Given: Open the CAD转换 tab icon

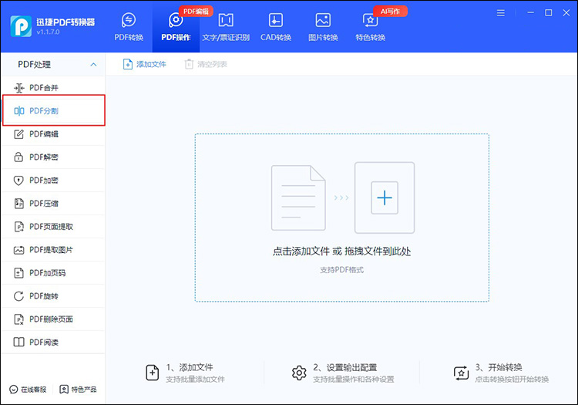Looking at the screenshot, I should pyautogui.click(x=276, y=20).
